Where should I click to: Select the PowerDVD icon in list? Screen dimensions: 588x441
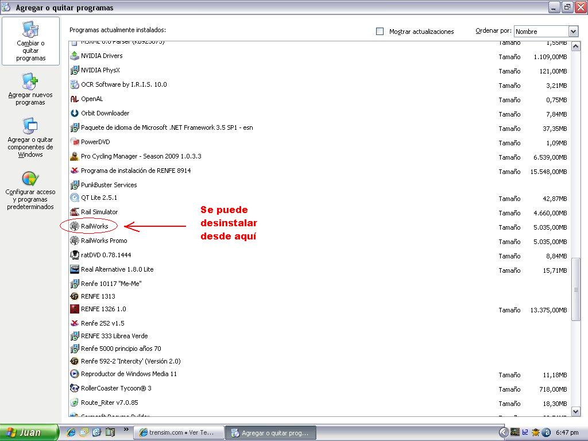(x=74, y=142)
